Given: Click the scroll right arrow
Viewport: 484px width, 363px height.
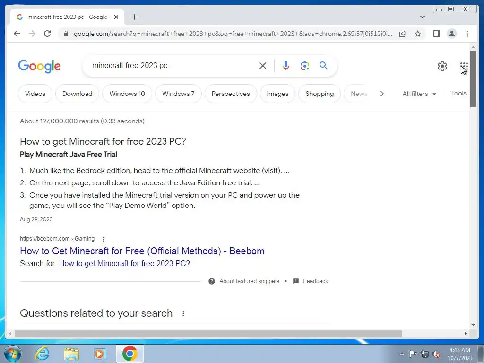Looking at the screenshot, I should pos(466,333).
